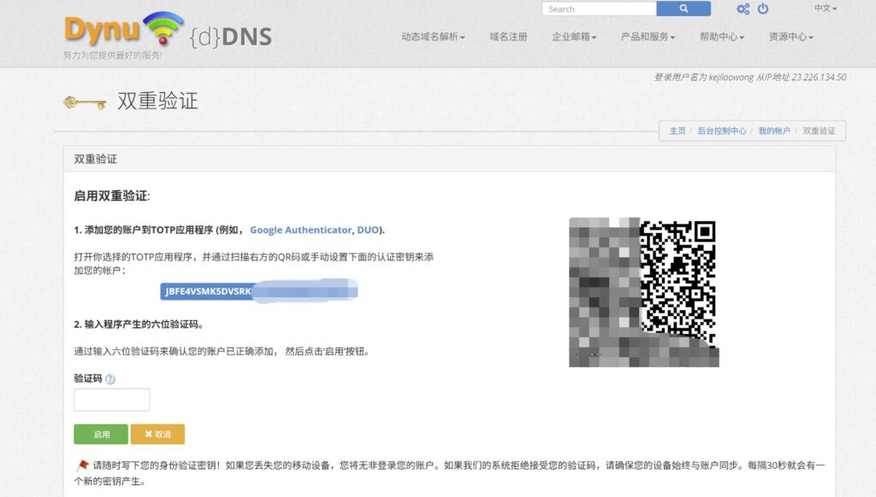Select the 域名注册 navigation item
The image size is (876, 497).
coord(508,38)
